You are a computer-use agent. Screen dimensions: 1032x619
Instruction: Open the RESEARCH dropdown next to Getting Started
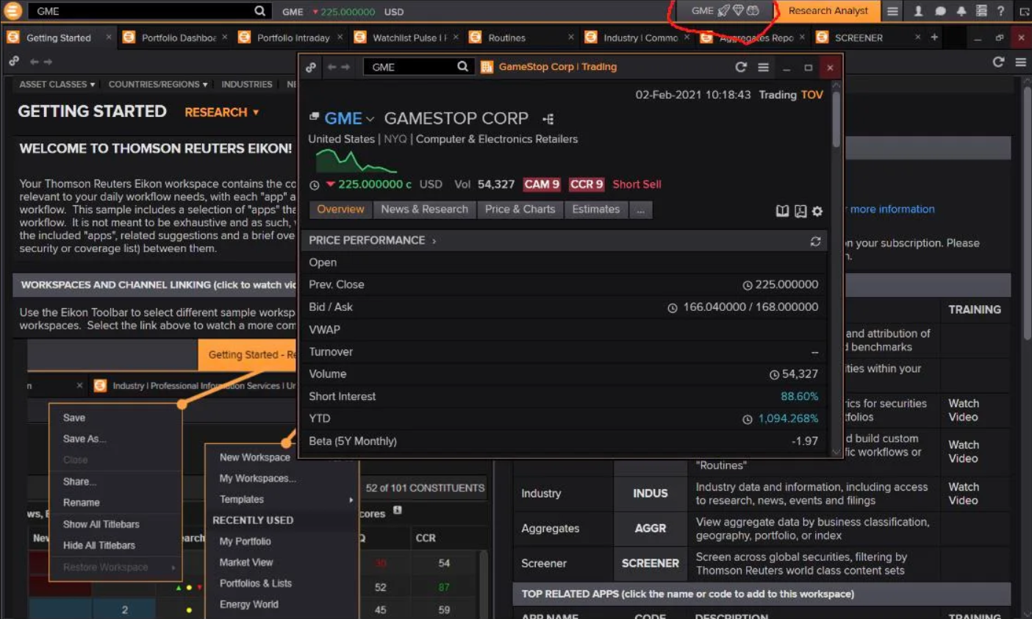[221, 112]
